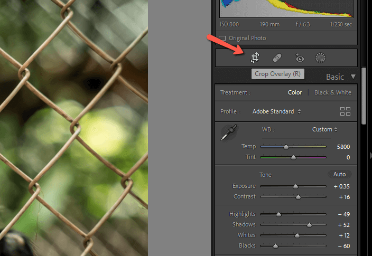The image size is (372, 256).
Task: Collapse the Basic panel triangle
Action: pos(354,77)
